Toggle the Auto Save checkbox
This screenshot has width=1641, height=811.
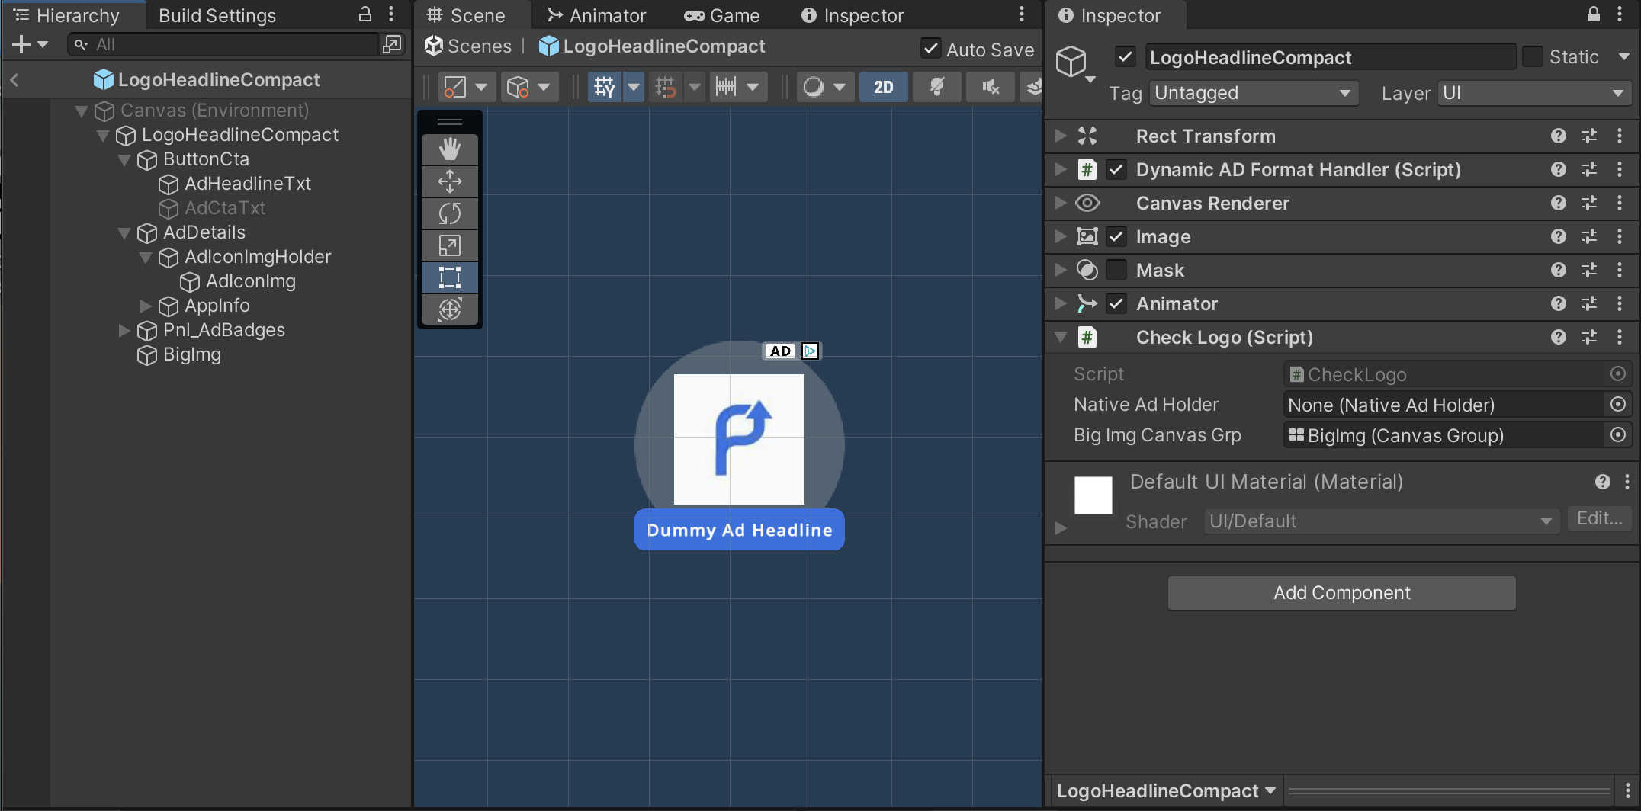931,49
